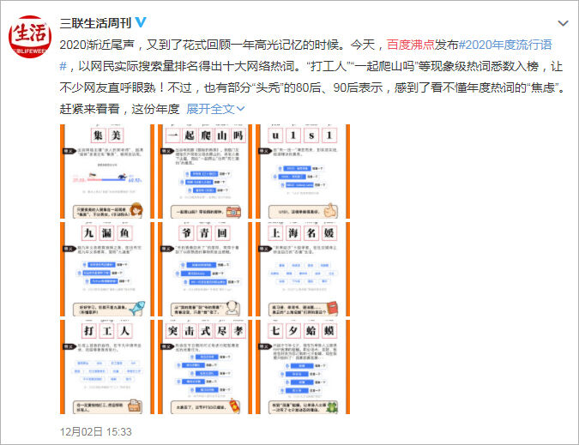579x445 pixels.
Task: Open the #2020年度流行语 hashtag topic
Action: [x=505, y=45]
